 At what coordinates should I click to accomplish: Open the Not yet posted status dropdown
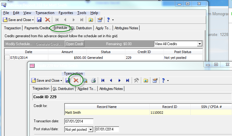click(90, 130)
